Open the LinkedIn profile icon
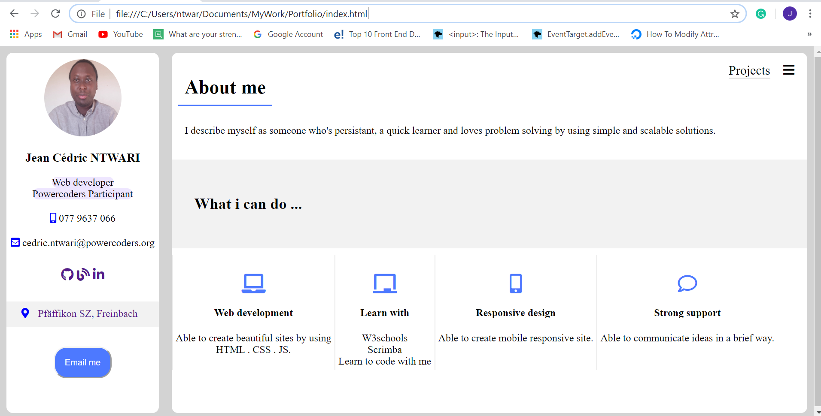The image size is (821, 416). (x=98, y=274)
